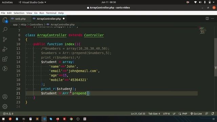Open the Manage gear icon
This screenshot has width=217, height=122.
point(5,106)
